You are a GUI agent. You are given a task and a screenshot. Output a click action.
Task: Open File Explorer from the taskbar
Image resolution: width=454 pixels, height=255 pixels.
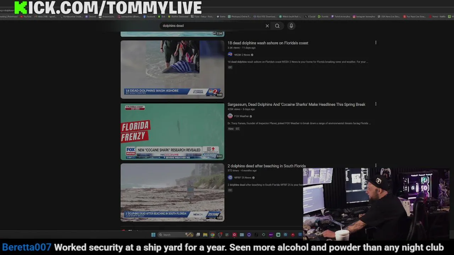(205, 234)
